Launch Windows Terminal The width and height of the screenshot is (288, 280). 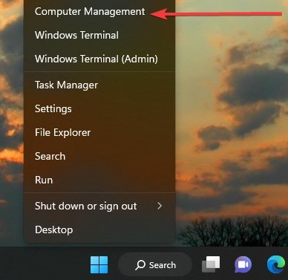[99, 35]
